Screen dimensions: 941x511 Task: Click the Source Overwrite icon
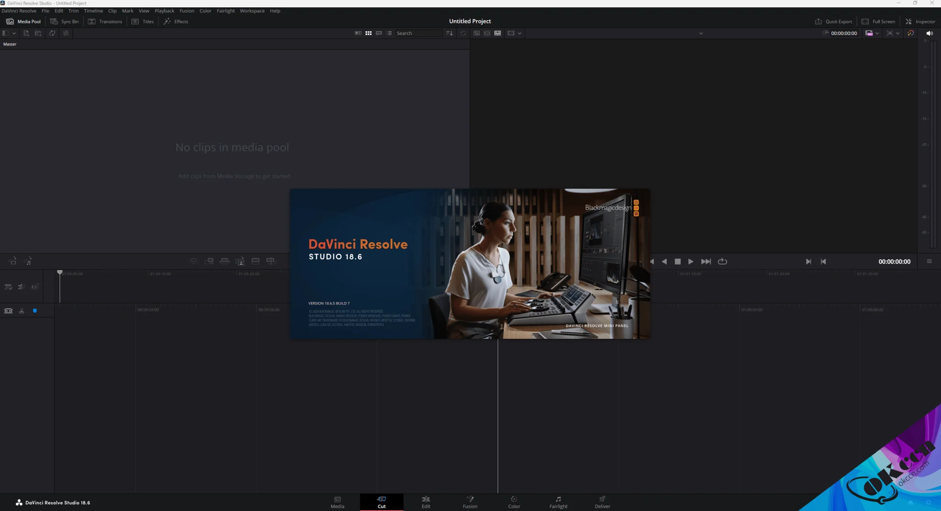tap(271, 261)
